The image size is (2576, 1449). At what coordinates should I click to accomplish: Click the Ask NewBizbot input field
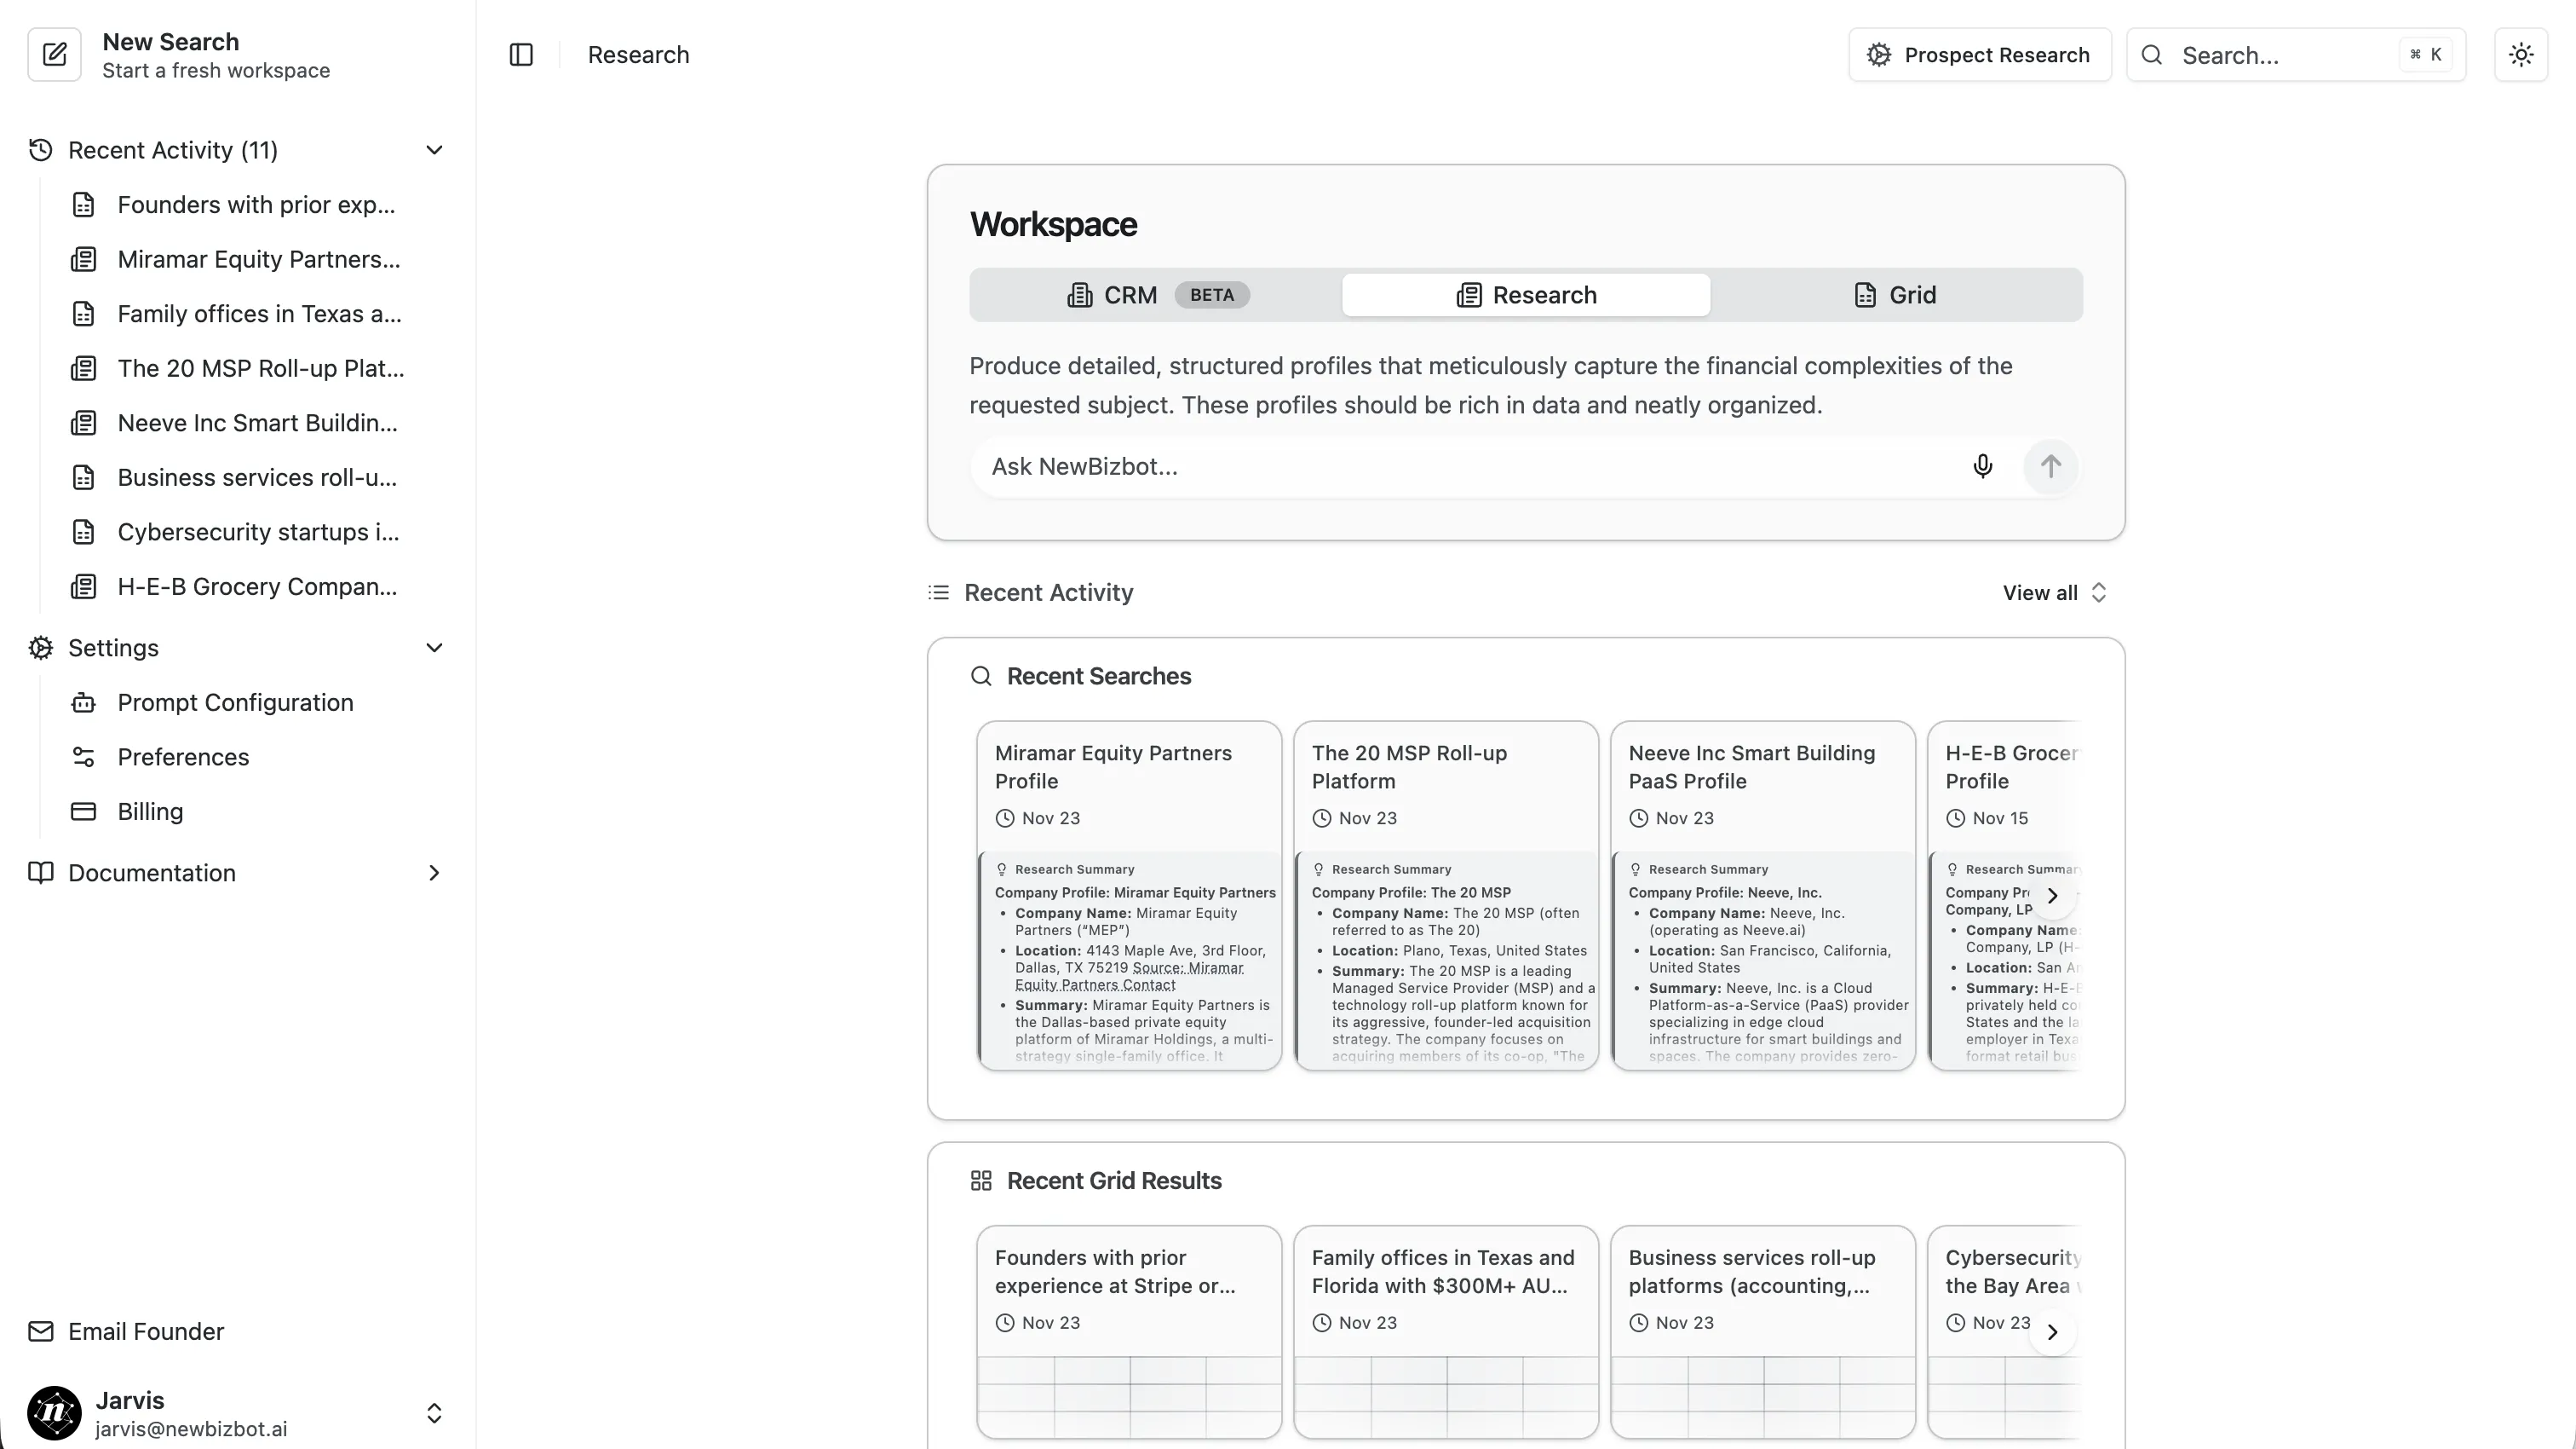pos(1400,465)
